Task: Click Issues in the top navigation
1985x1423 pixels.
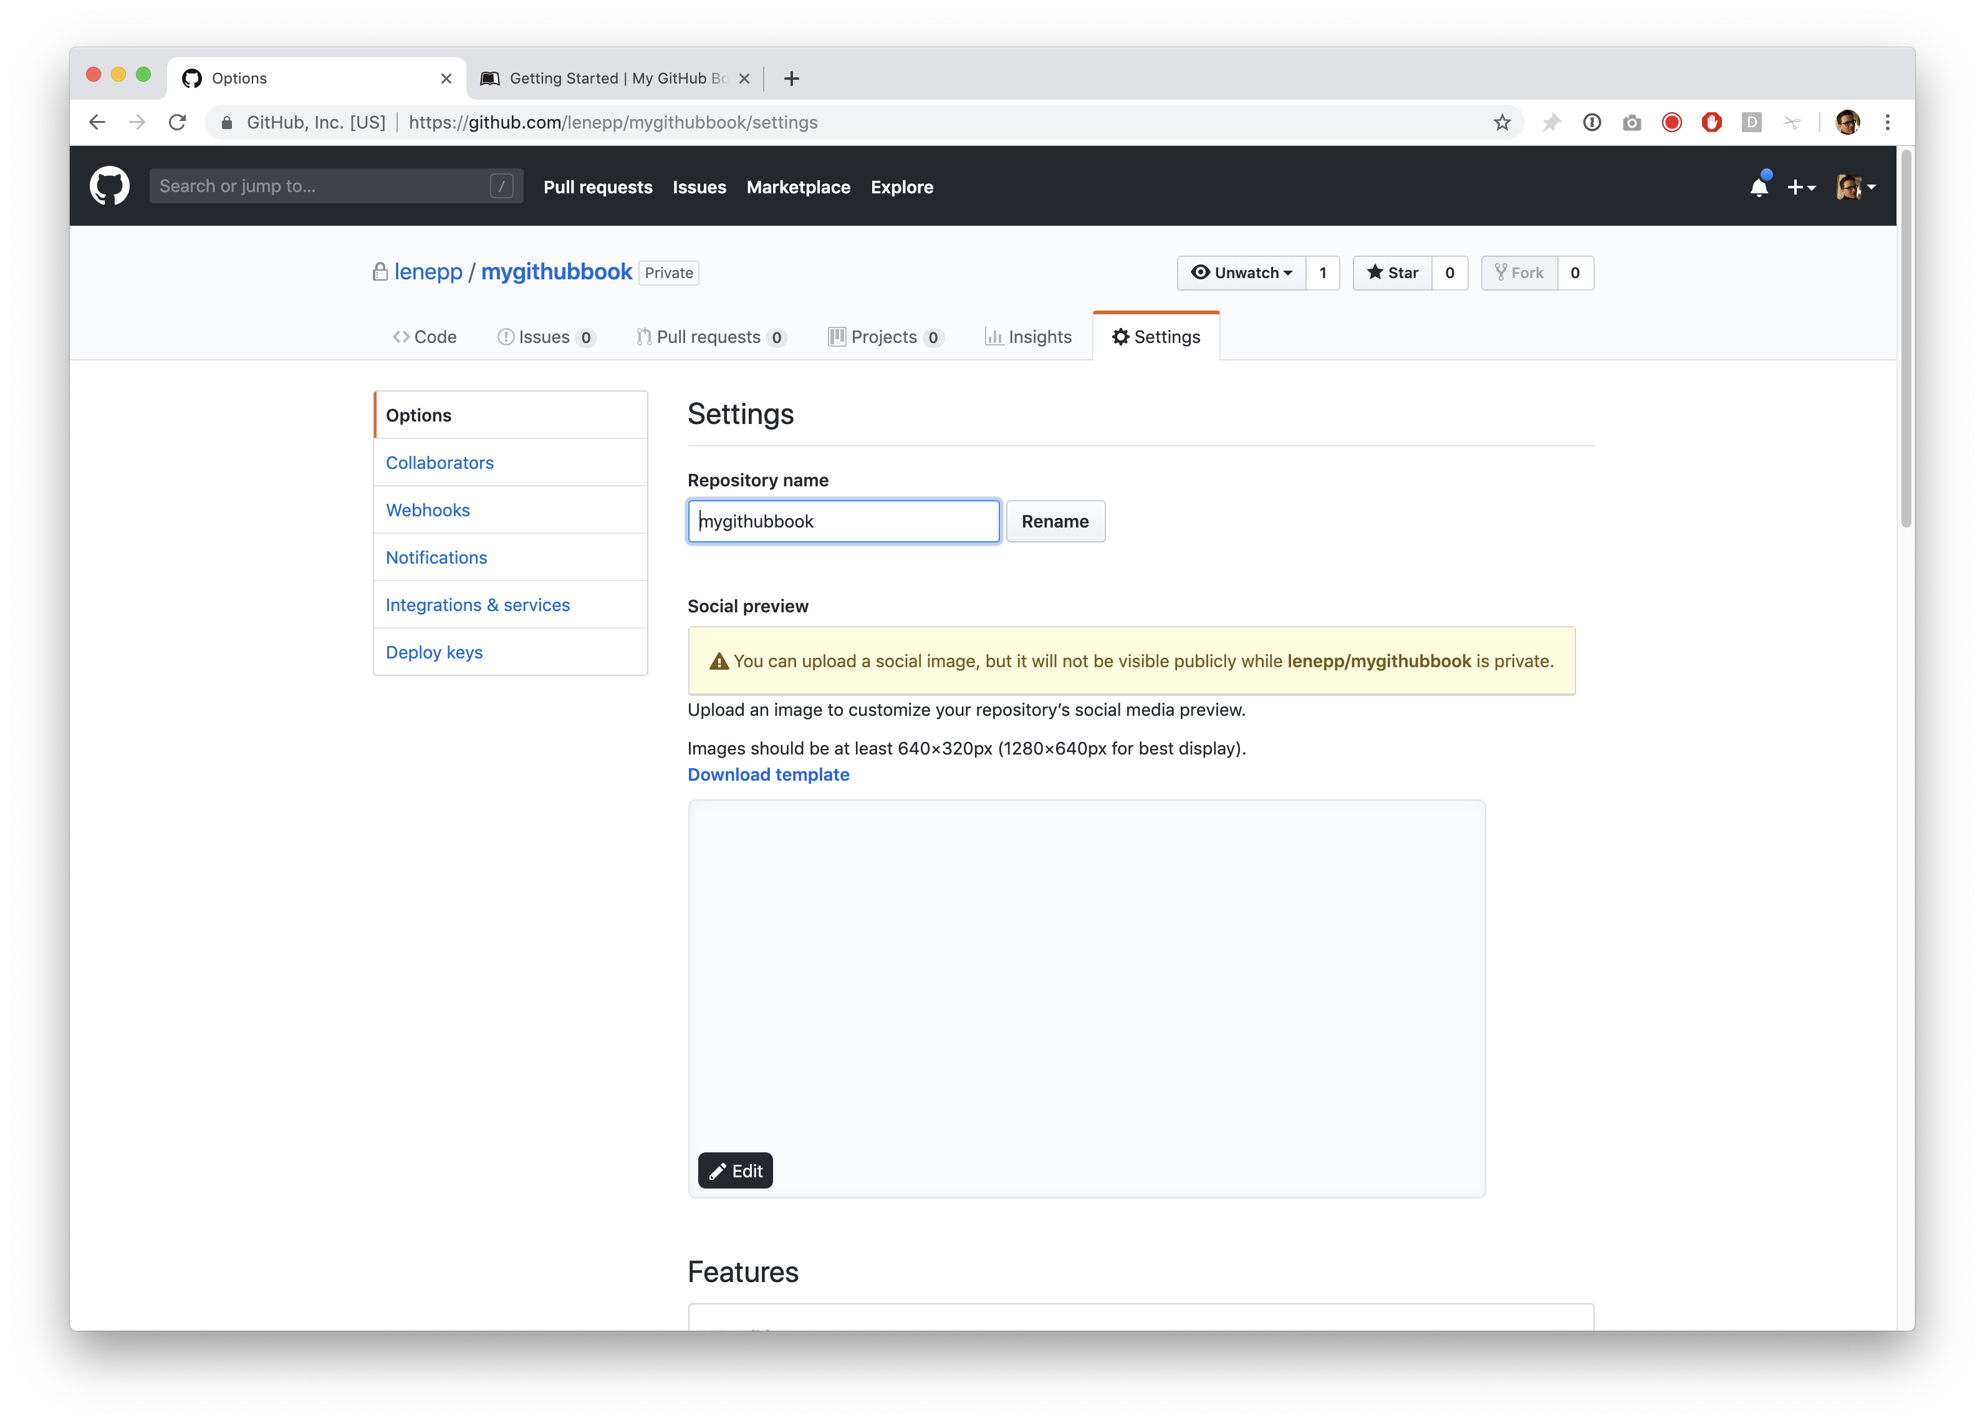Action: pyautogui.click(x=699, y=186)
